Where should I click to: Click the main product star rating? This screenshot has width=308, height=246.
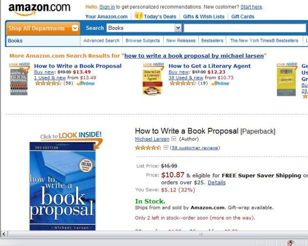coord(148,147)
